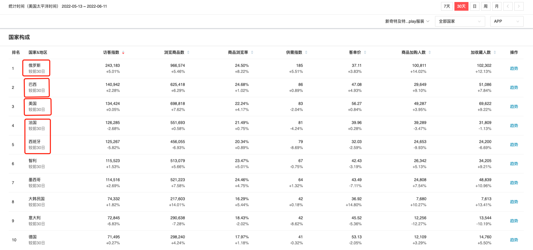
Task: Click the 西班牙 country name
Action: tap(34, 142)
